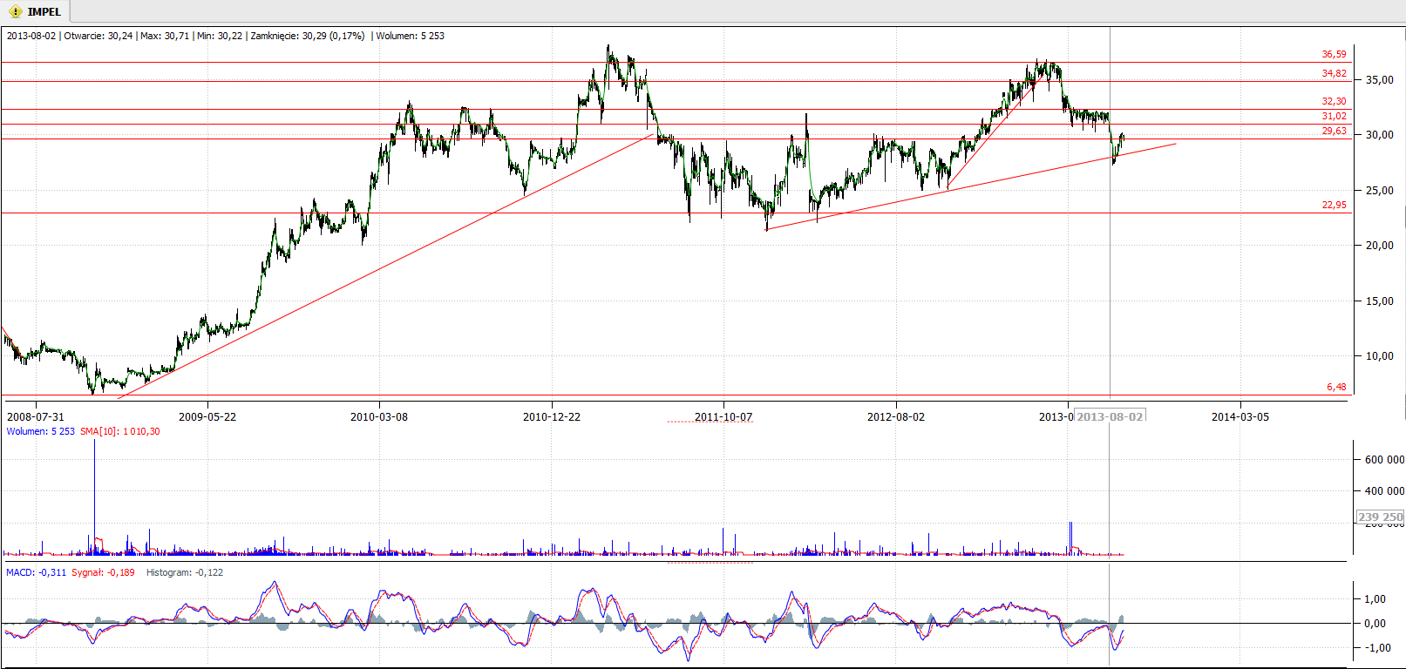Click the red Sygnał: -0,189 indicator label
Viewport: 1406px width, 669px height.
point(103,572)
